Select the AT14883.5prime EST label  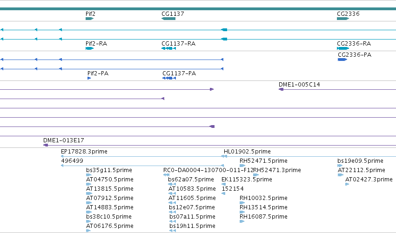(110, 207)
